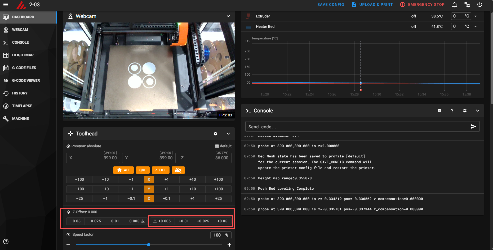Open the Heightmap page

tap(23, 55)
